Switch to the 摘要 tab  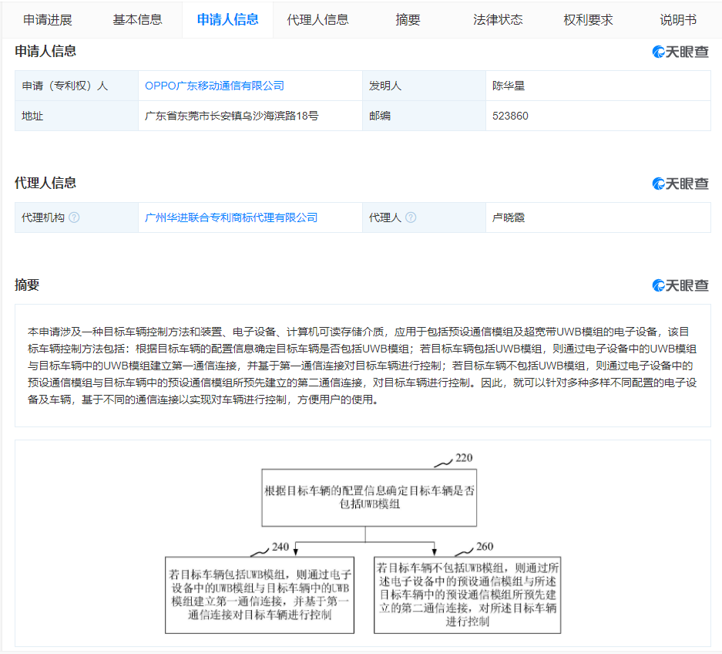click(408, 20)
